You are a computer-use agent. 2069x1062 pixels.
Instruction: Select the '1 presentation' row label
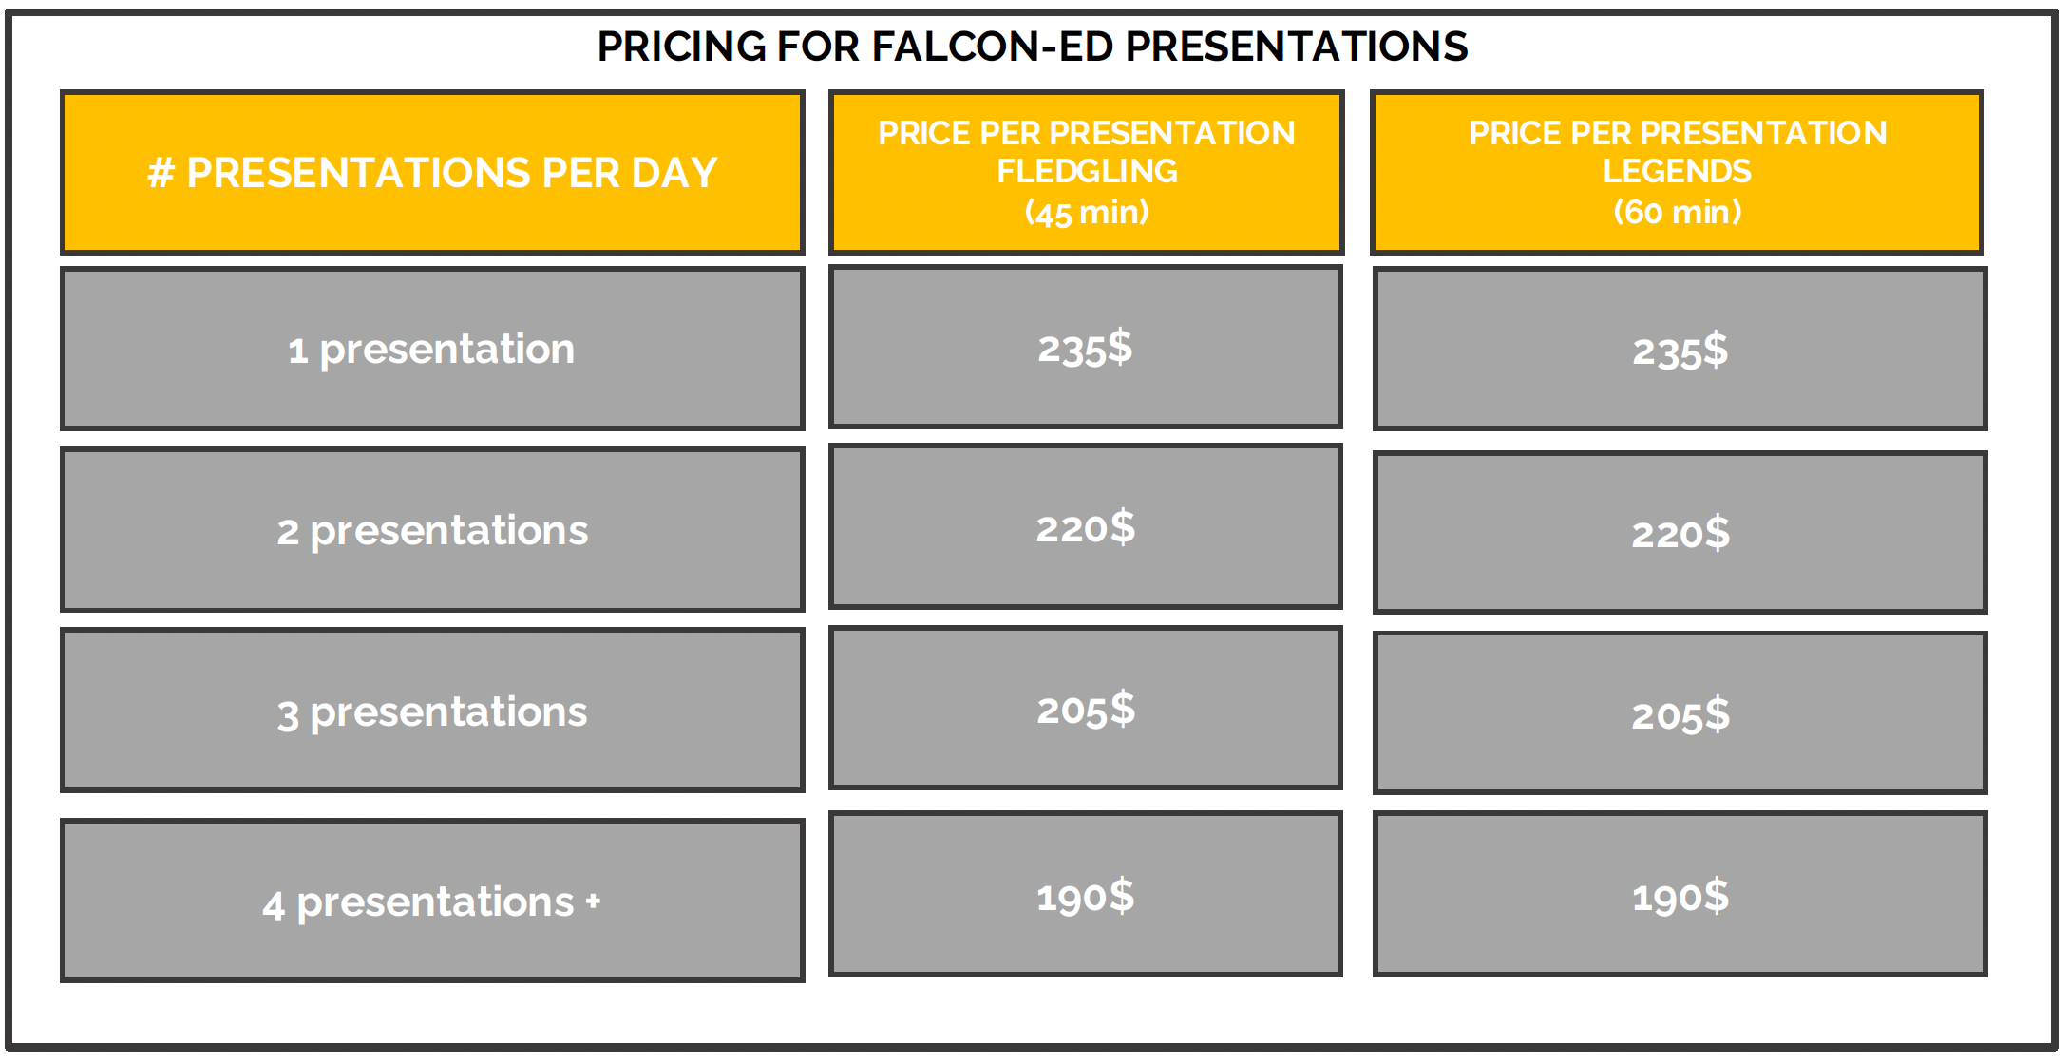(432, 349)
